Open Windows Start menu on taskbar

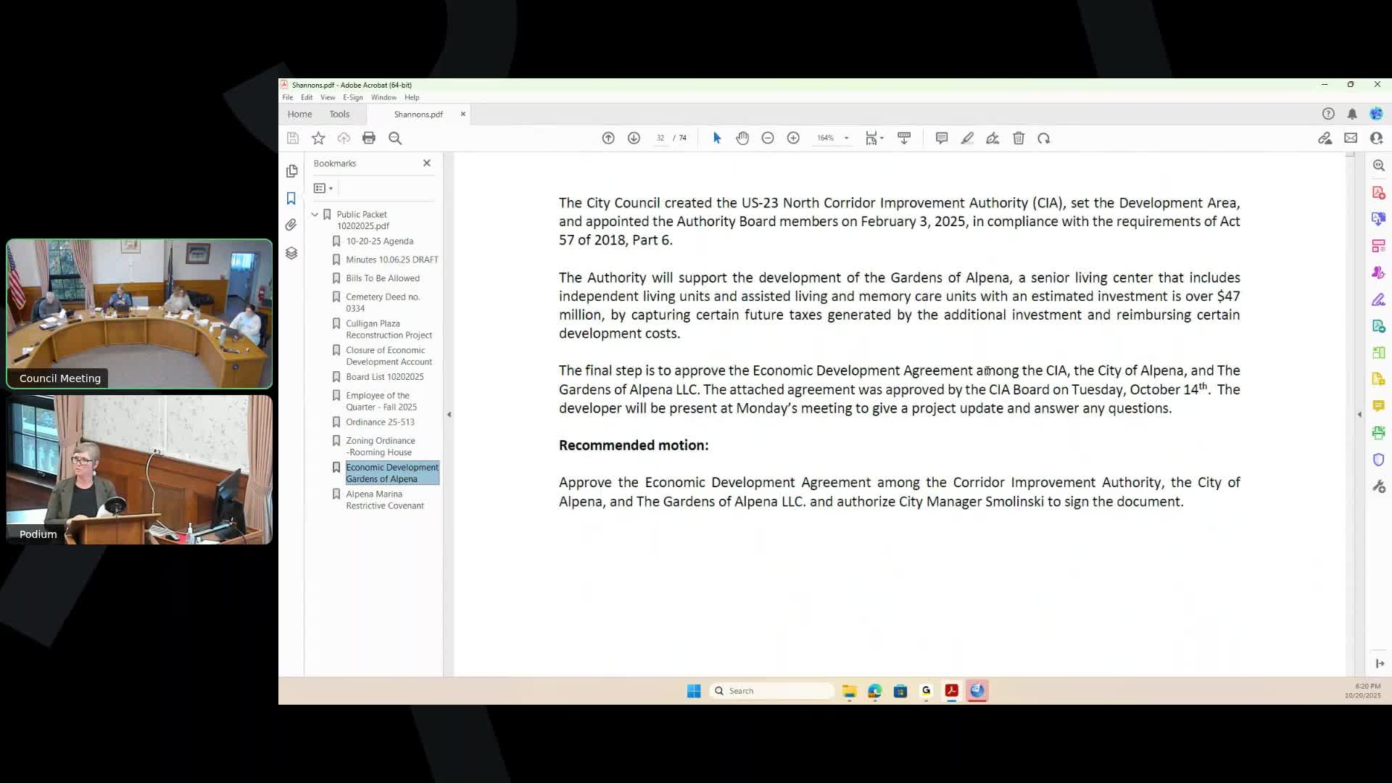694,691
